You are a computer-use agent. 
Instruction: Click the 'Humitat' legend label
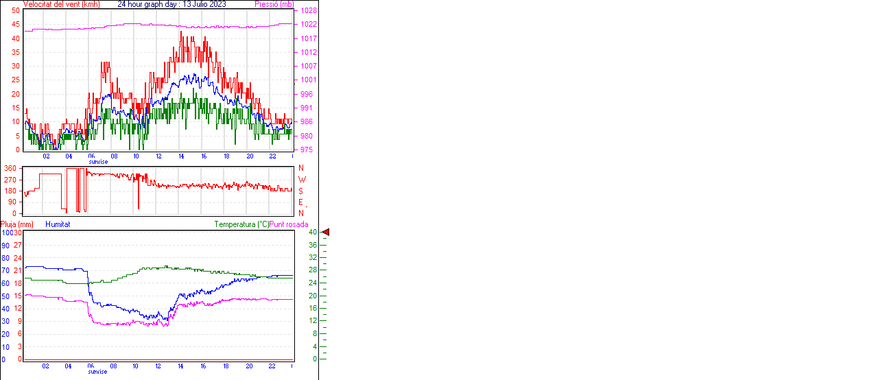[x=58, y=224]
